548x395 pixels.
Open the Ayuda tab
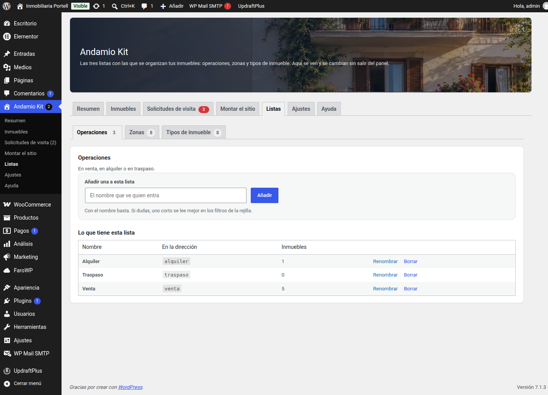pyautogui.click(x=329, y=109)
